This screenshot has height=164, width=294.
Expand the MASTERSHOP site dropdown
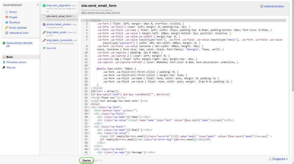(x=38, y=5)
